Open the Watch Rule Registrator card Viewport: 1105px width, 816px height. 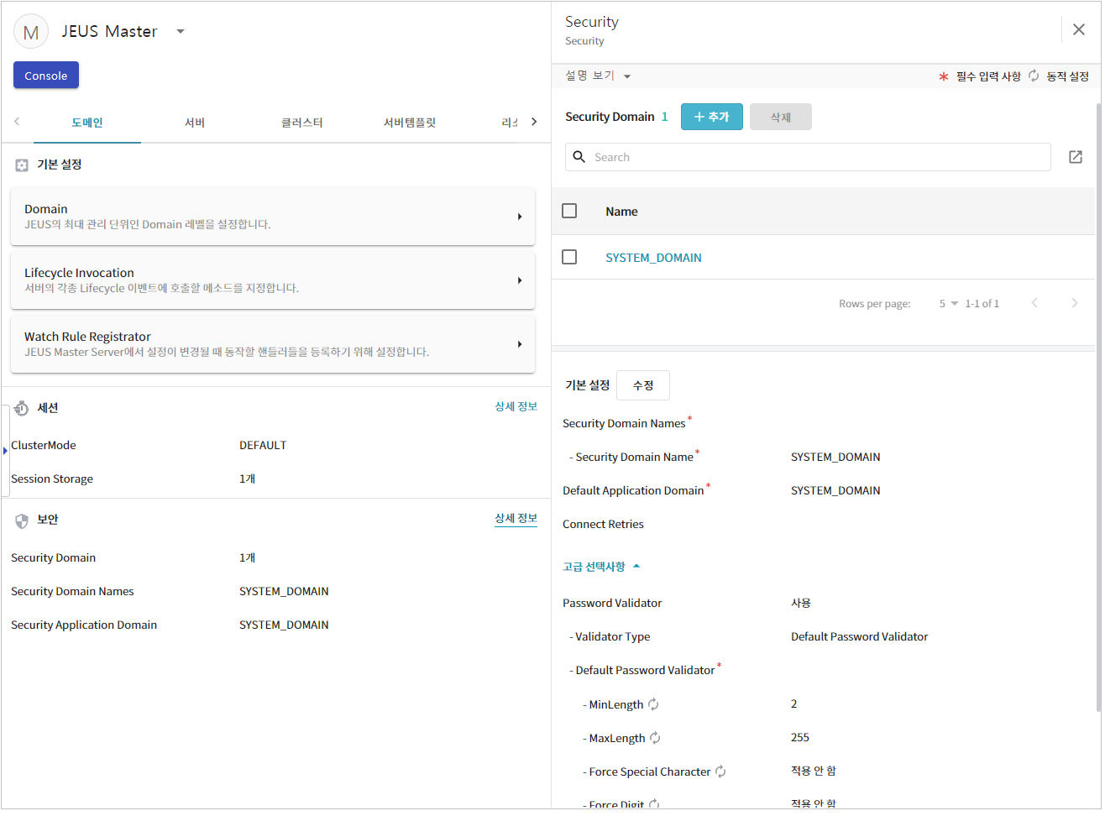tap(273, 344)
